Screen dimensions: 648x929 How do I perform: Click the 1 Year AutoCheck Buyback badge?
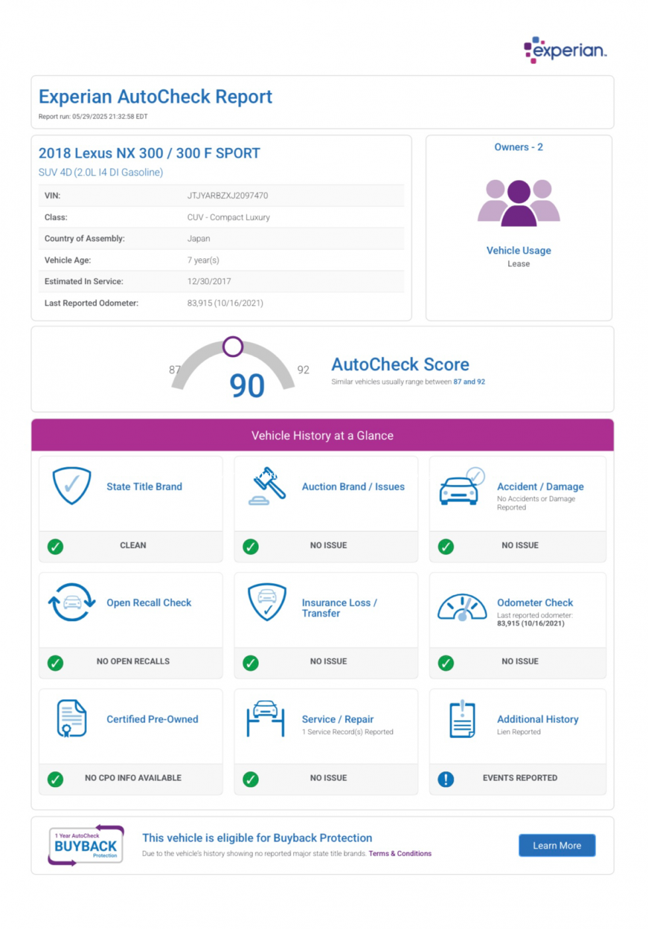point(86,845)
